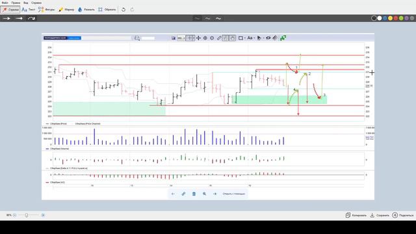Viewport: 416px width, 234px height.
Task: Select the Фигуры shapes tool
Action: click(x=46, y=10)
